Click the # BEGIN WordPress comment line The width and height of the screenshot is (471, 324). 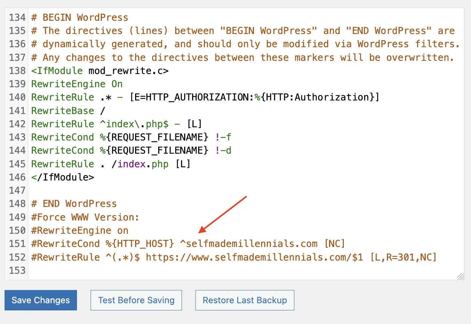pyautogui.click(x=79, y=17)
